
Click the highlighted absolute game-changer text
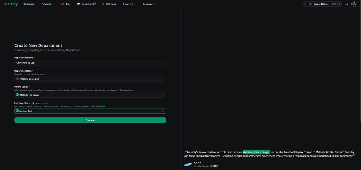[x=256, y=152]
